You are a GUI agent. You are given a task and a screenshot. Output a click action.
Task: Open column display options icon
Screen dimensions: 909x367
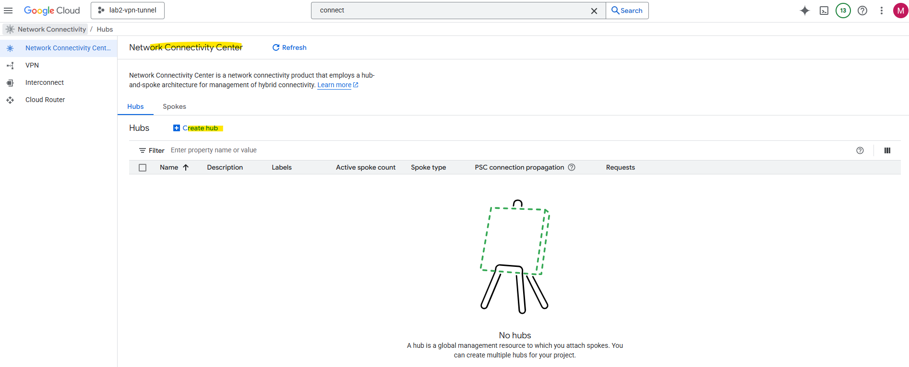pos(887,150)
